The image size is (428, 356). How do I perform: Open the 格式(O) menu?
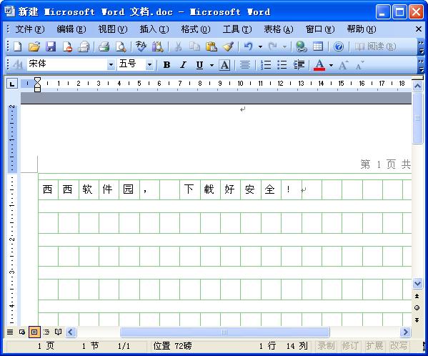pos(196,29)
